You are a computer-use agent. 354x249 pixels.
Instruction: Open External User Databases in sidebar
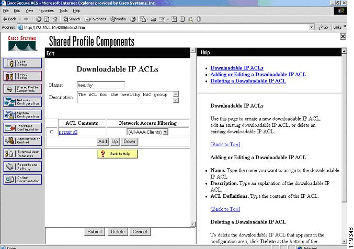pyautogui.click(x=22, y=153)
